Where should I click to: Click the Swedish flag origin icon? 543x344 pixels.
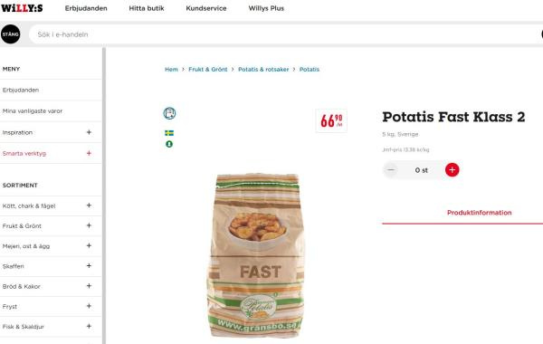[169, 133]
